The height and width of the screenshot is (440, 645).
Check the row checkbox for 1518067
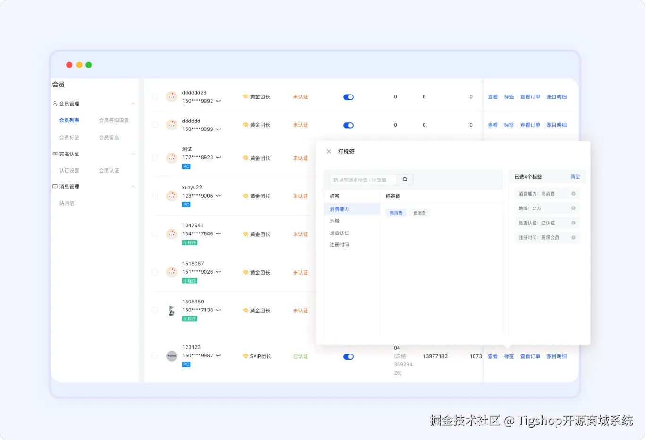point(155,272)
